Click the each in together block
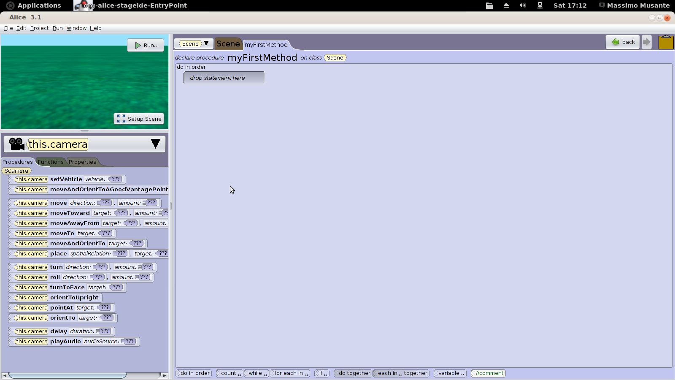The height and width of the screenshot is (380, 675). click(402, 373)
